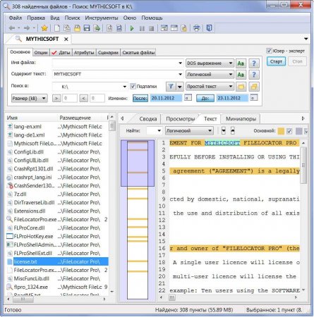
Task: Click the back navigation arrow in toolbar
Action: (x=12, y=28)
